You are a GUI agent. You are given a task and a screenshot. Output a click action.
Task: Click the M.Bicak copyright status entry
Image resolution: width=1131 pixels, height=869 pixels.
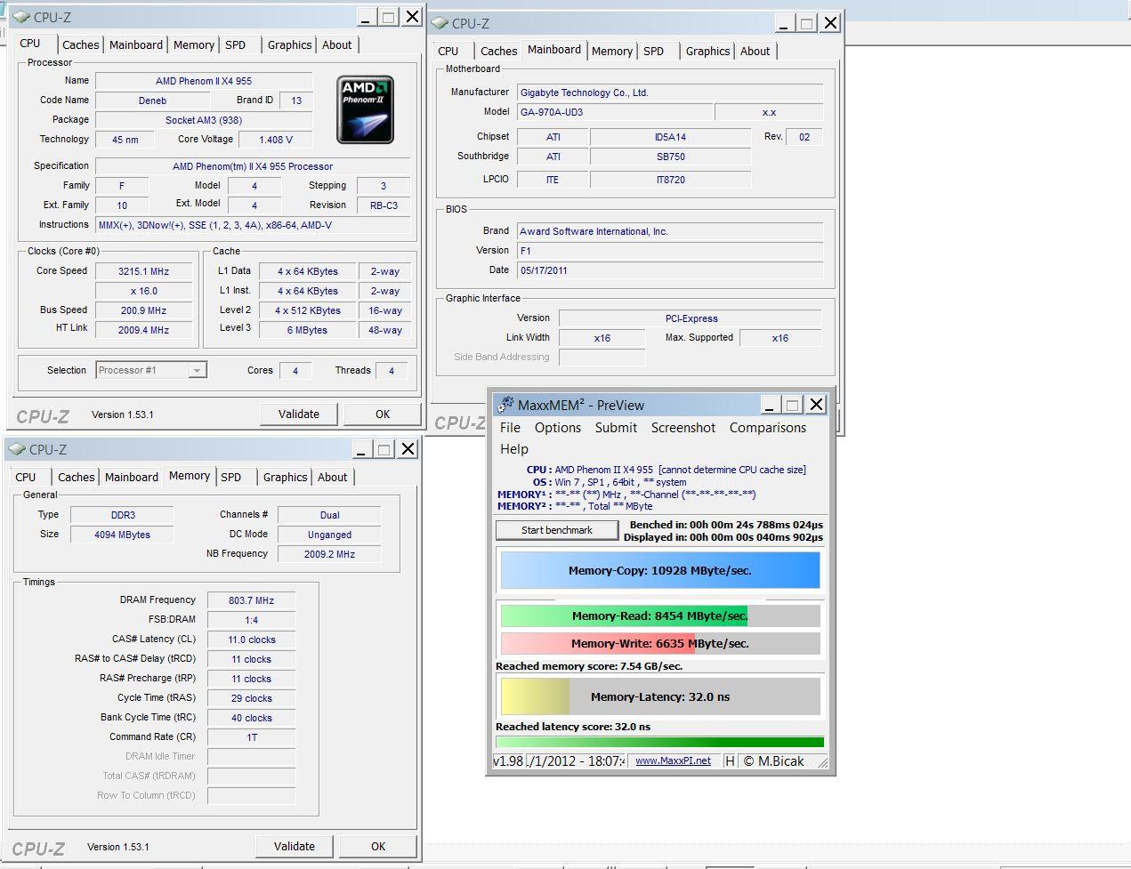tap(773, 760)
